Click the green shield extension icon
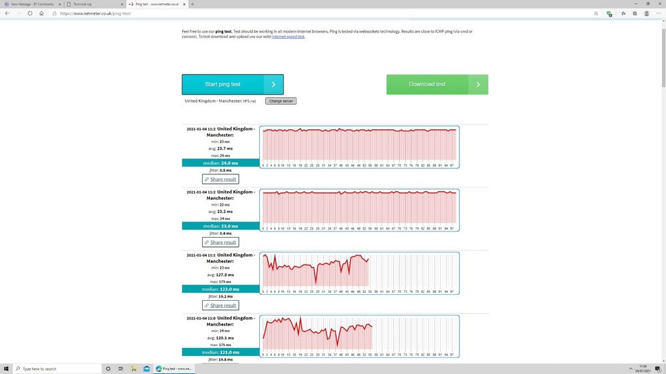The height and width of the screenshot is (374, 666). click(x=609, y=13)
